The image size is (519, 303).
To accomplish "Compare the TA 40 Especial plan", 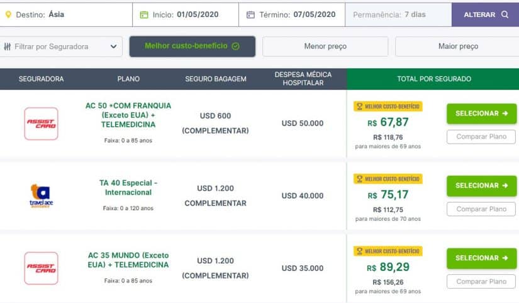I will point(481,210).
